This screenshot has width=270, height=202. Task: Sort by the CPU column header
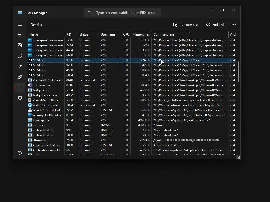coord(125,34)
